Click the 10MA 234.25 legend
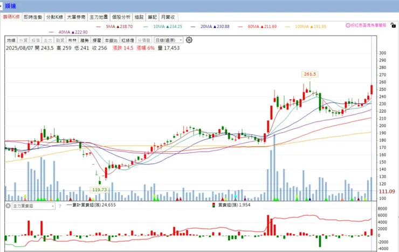Image resolution: width=399 pixels, height=252 pixels. coord(163,26)
